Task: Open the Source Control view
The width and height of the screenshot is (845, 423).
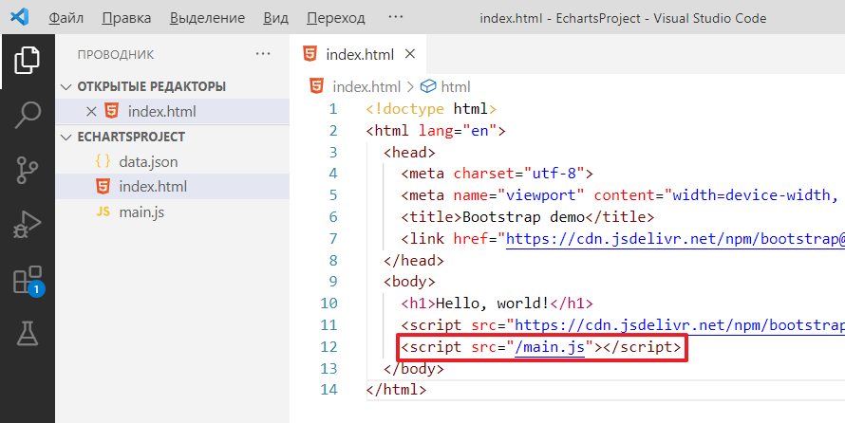Action: pos(27,170)
